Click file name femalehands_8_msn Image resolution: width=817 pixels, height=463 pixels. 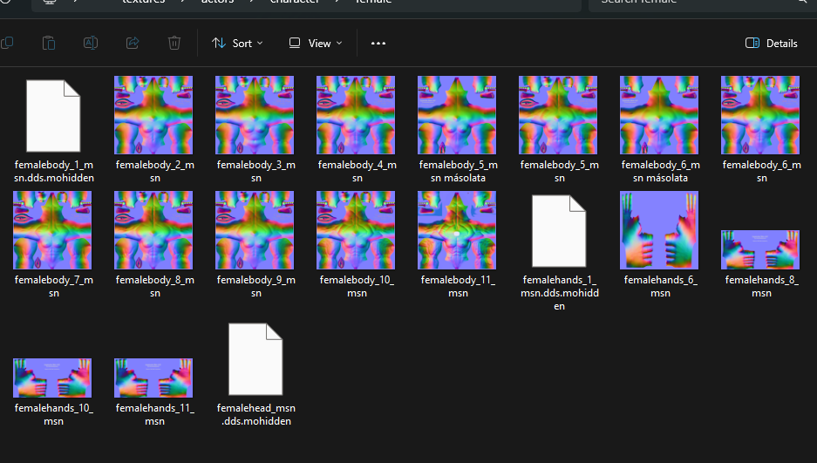tap(761, 287)
